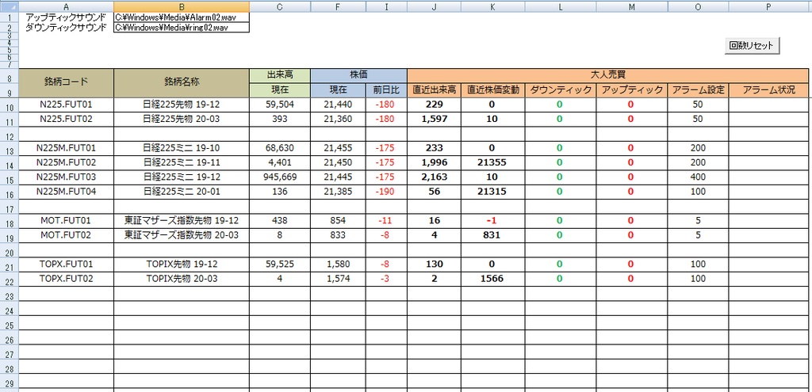Select column F header

[338, 6]
